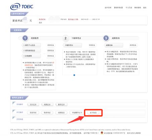Click the blue dot carousel indicator

(74, 75)
